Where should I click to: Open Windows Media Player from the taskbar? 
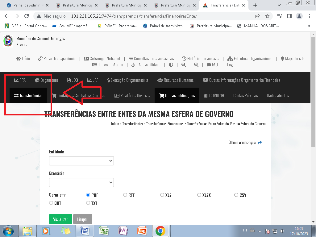click(x=46, y=231)
